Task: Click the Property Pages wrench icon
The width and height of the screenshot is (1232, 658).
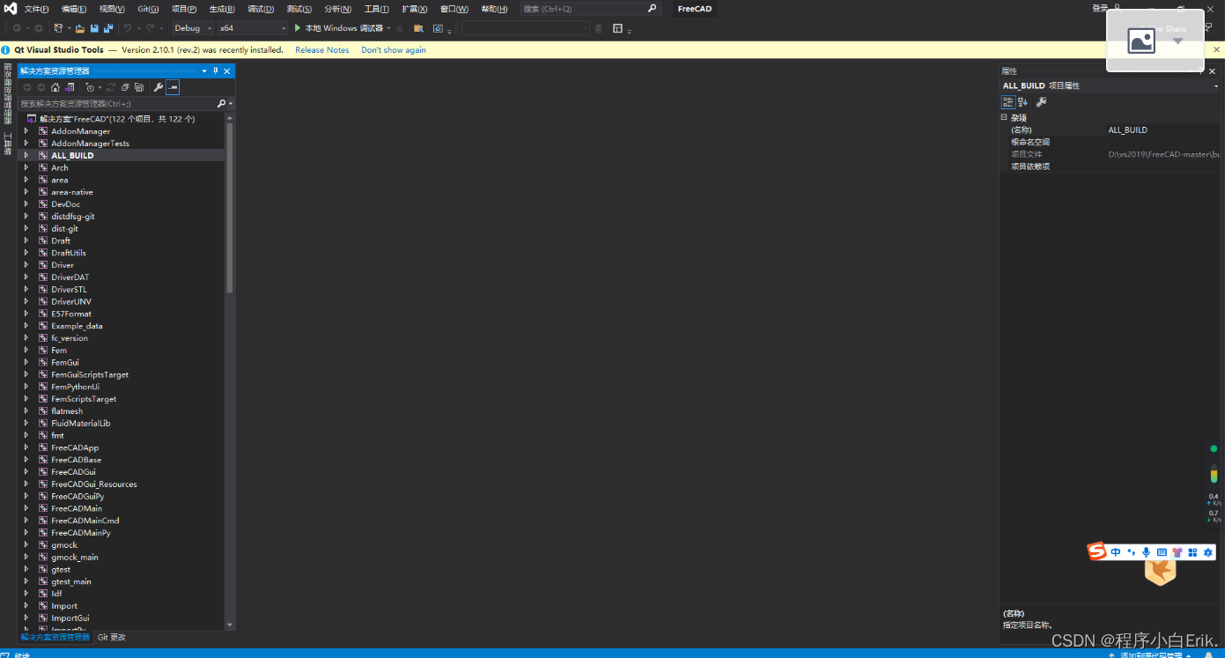Action: (x=1041, y=102)
